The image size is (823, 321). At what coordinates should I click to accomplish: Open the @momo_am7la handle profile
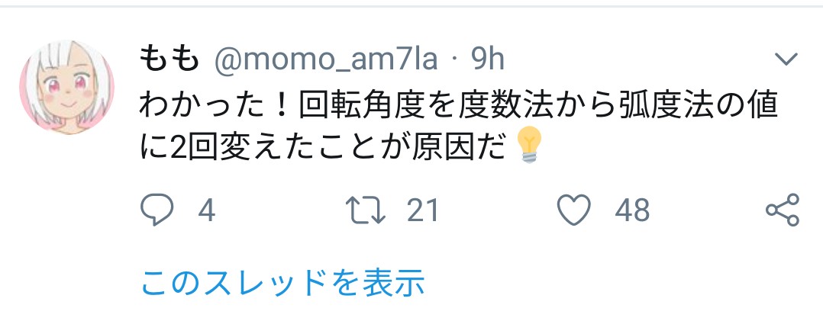(325, 60)
